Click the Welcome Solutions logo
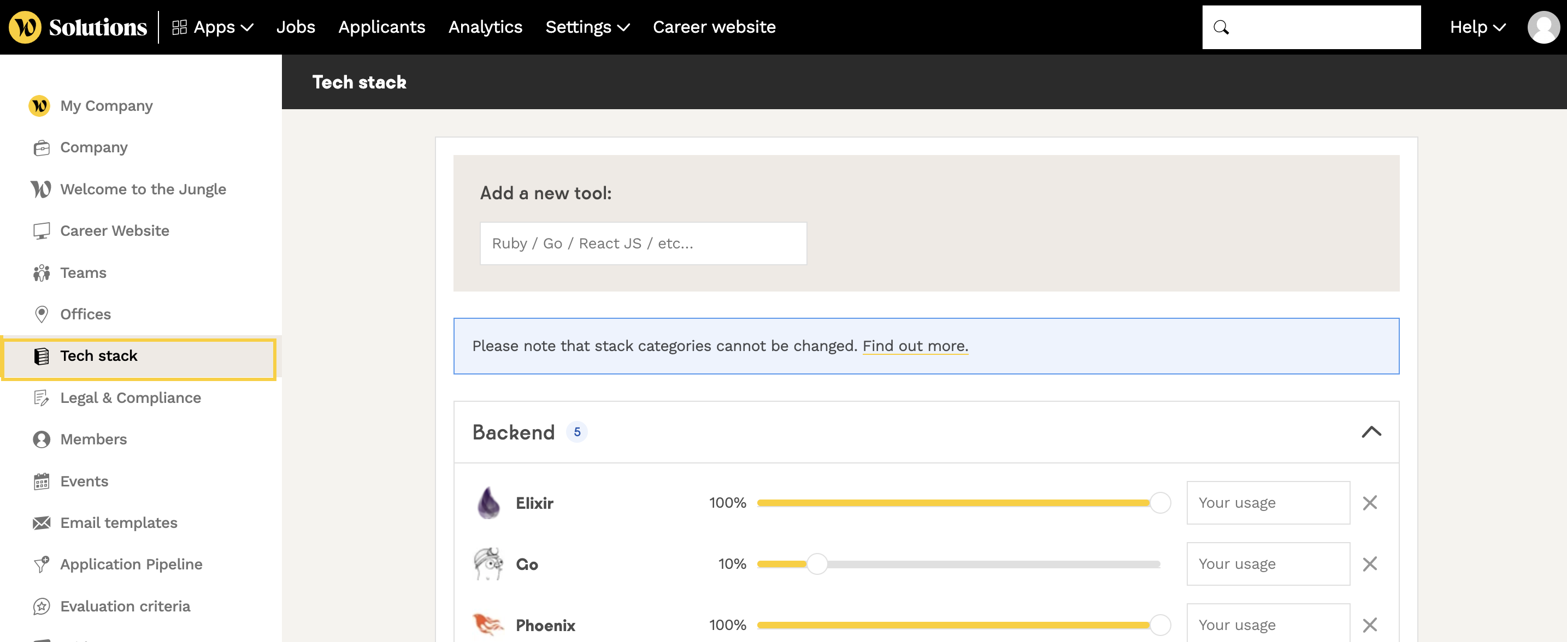Image resolution: width=1567 pixels, height=642 pixels. tap(78, 27)
